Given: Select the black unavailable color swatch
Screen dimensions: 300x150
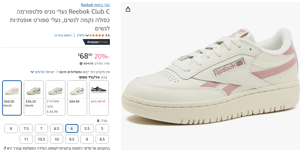Looking at the screenshot, I should click(99, 98).
